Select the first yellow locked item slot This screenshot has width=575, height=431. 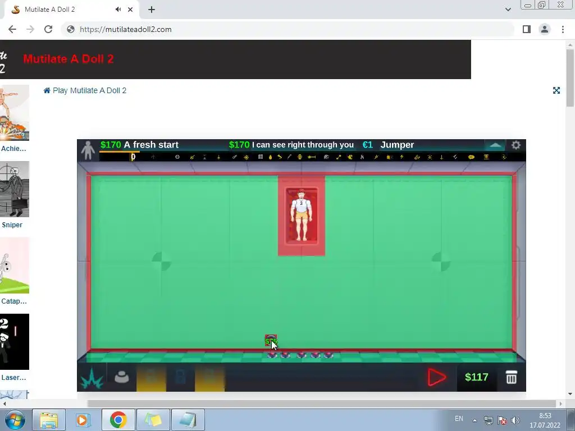click(x=151, y=377)
